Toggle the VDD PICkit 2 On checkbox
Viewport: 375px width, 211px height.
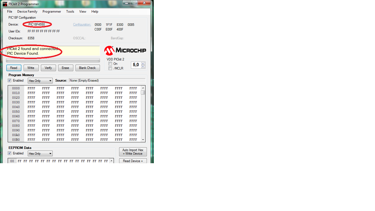[110, 64]
